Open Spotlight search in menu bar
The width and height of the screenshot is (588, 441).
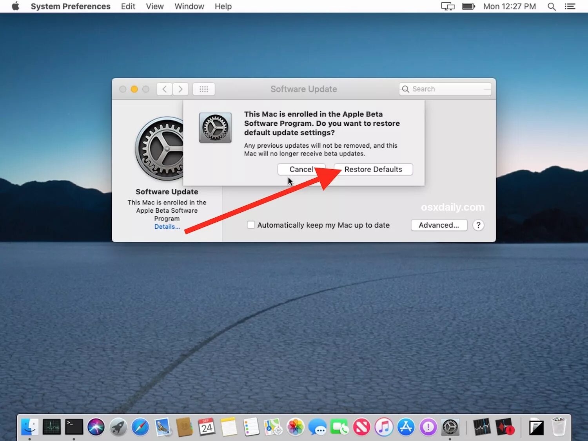[552, 7]
